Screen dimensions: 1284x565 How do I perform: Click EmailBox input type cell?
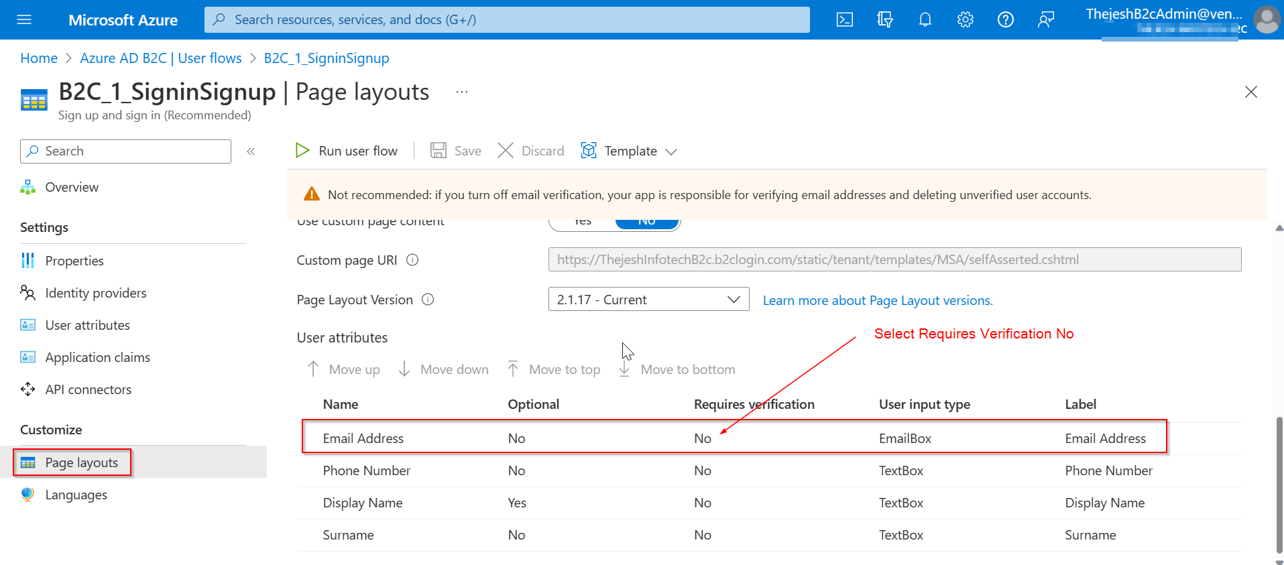(x=905, y=438)
